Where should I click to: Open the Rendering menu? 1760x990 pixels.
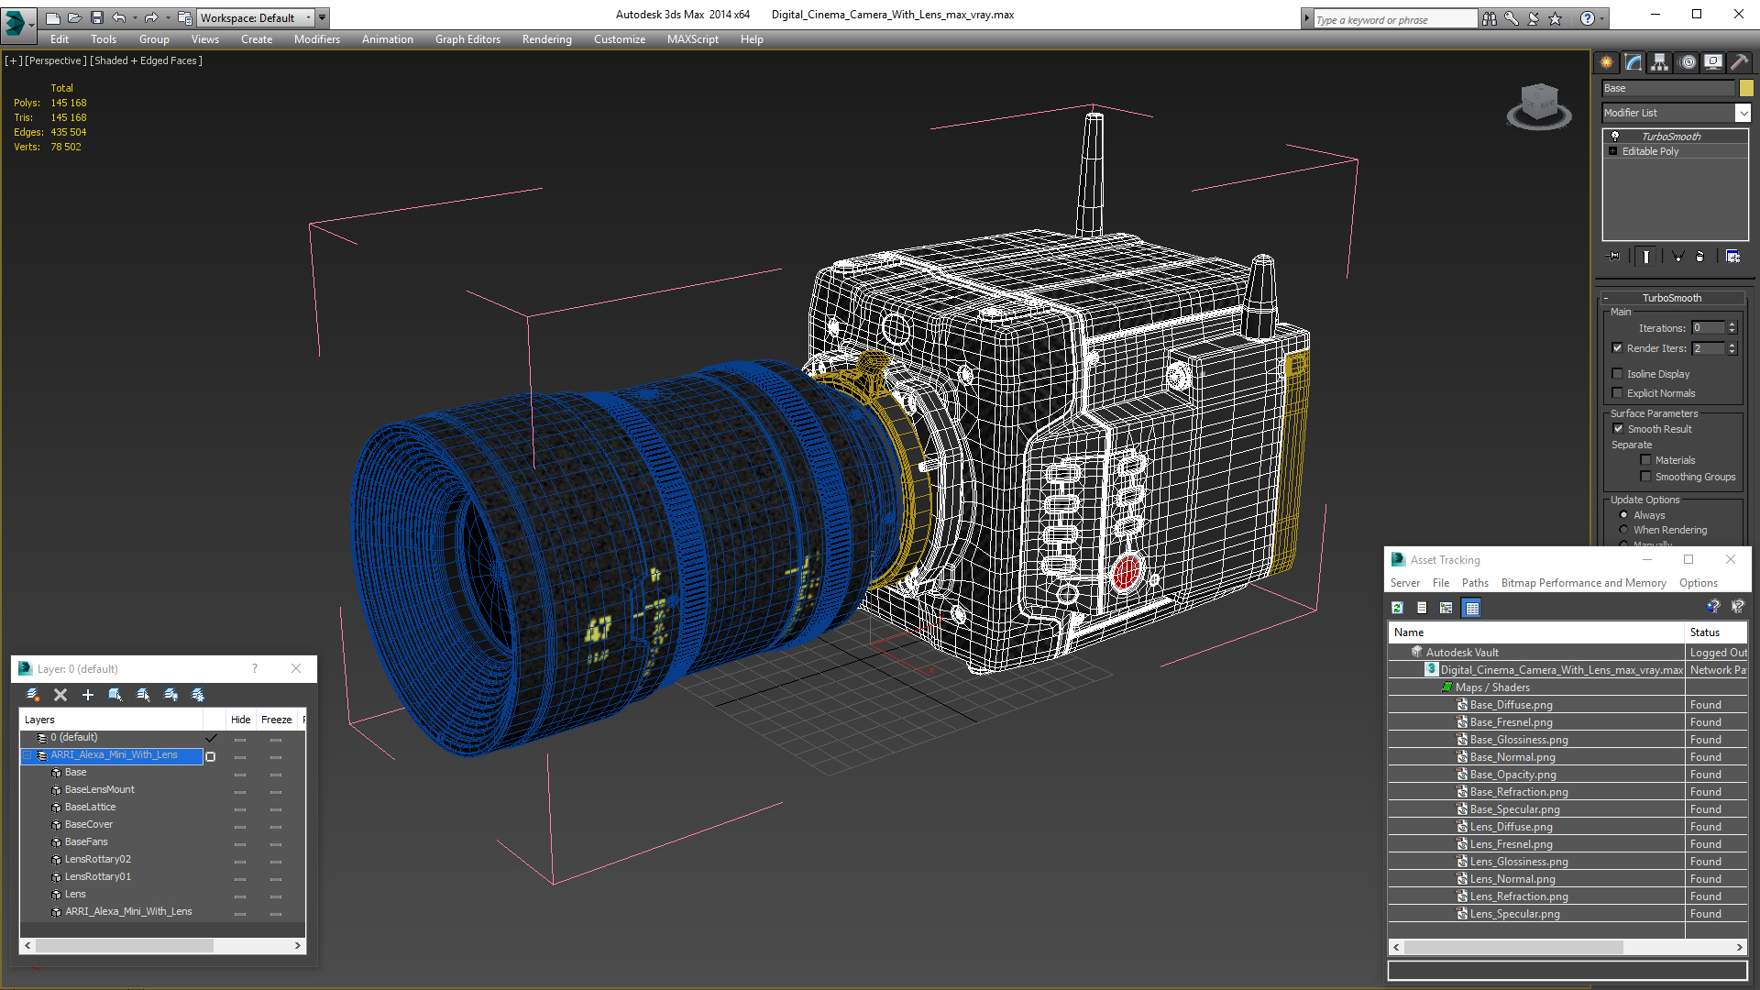tap(546, 39)
